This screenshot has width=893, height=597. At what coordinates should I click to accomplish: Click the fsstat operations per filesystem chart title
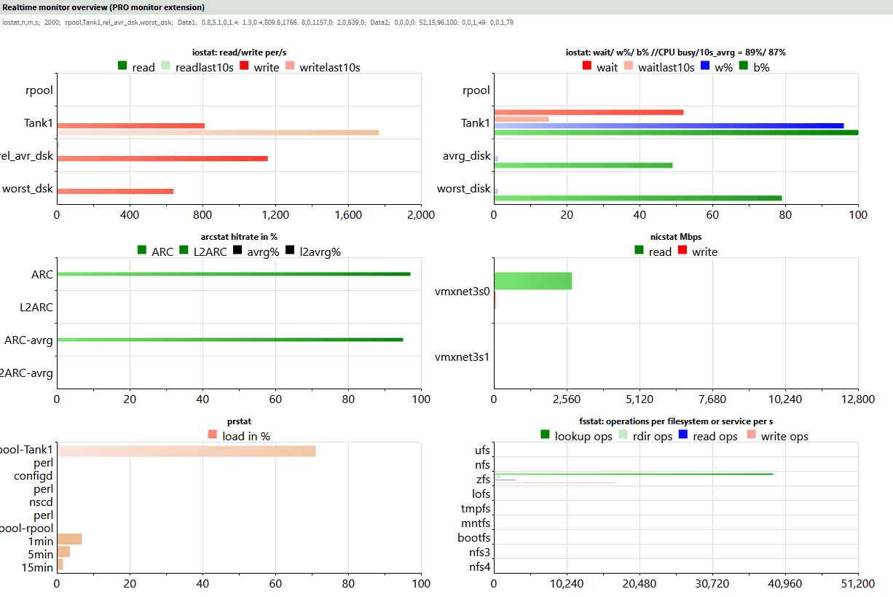675,421
